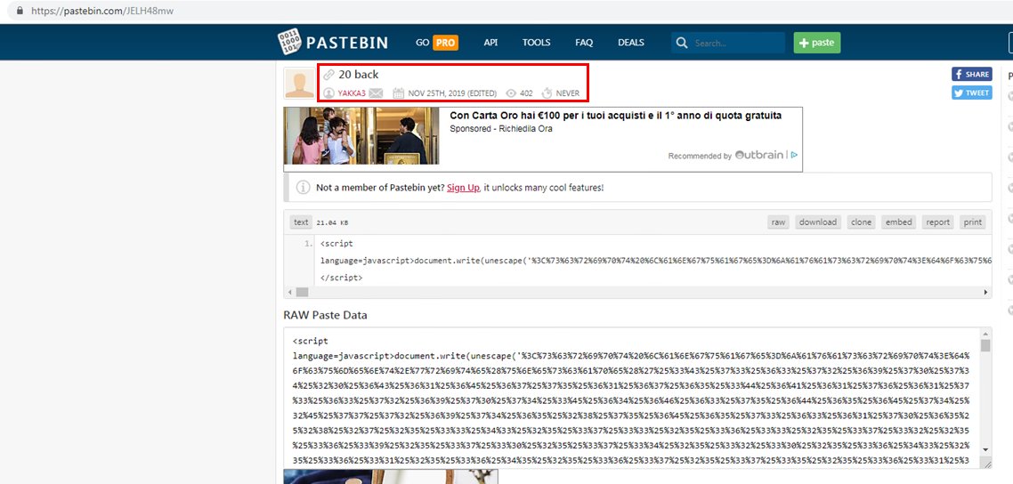Screen dimensions: 1013x484
Task: Click the padlock site security icon
Action: coord(20,11)
